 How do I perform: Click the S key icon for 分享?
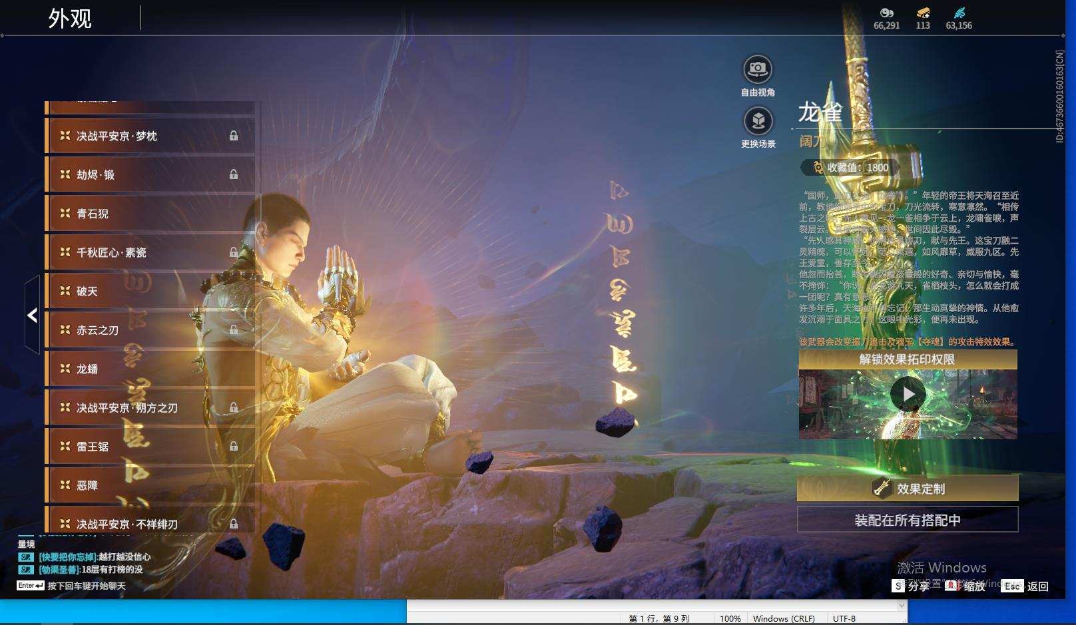pos(898,586)
